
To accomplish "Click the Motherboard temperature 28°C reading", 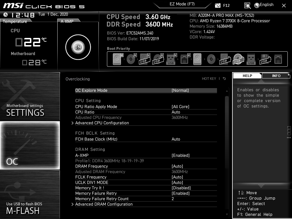I will click(x=34, y=62).
